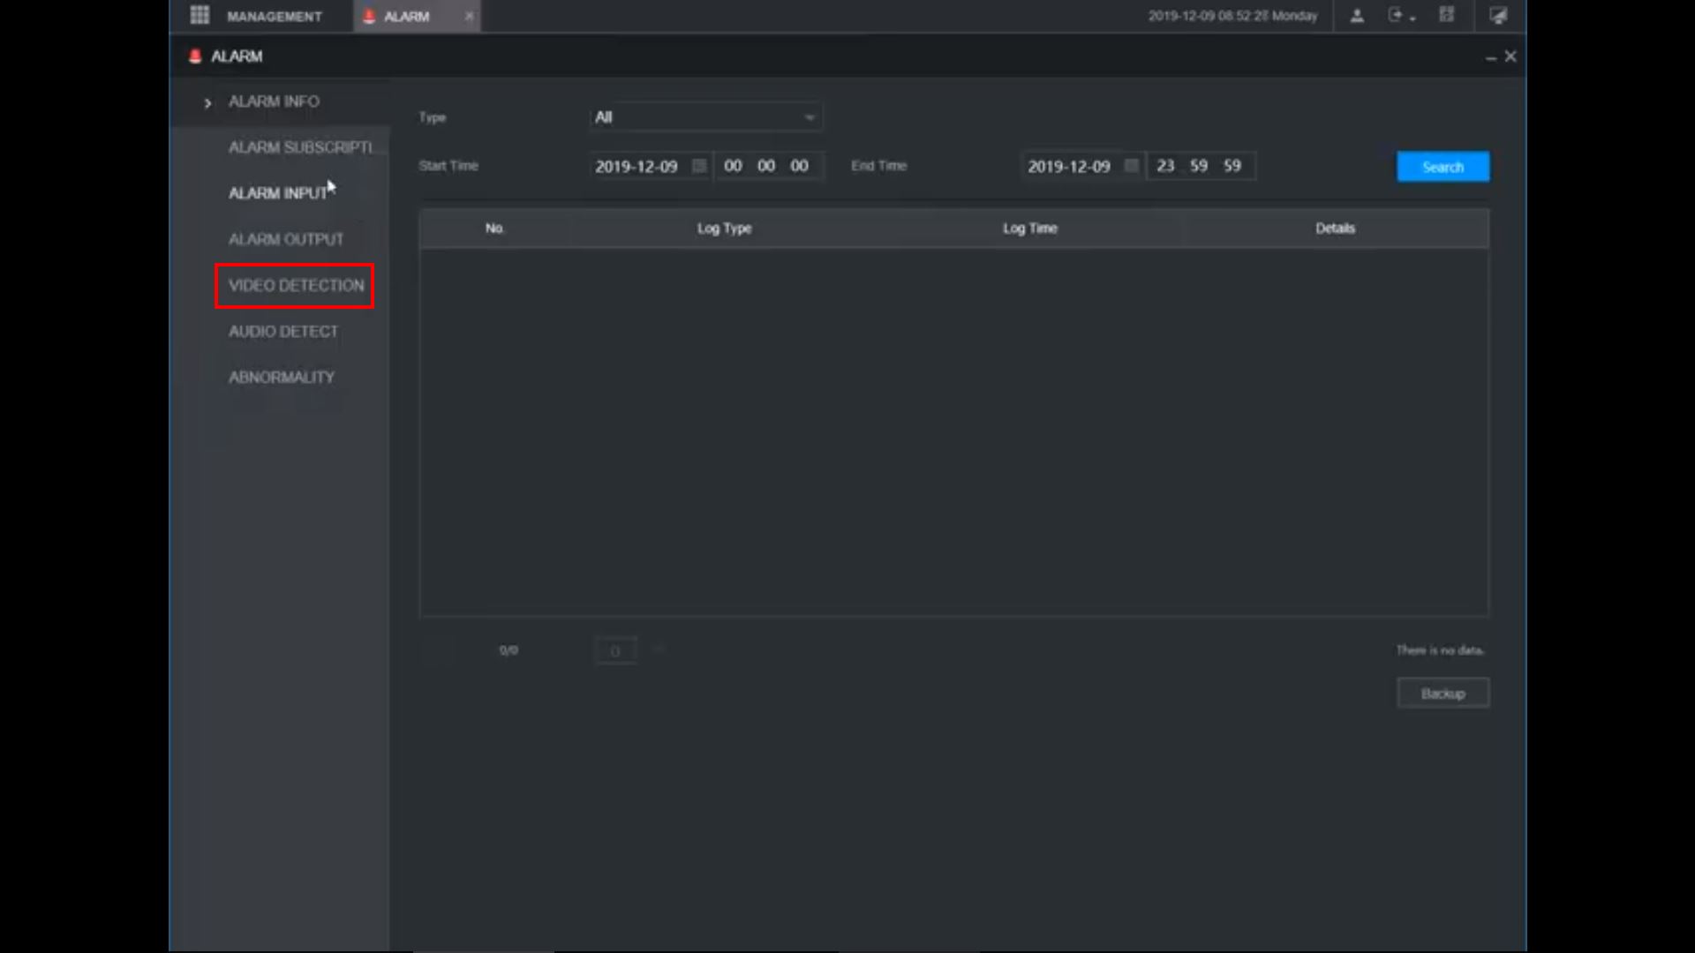Open the Start Time calendar picker icon
The height and width of the screenshot is (953, 1695).
coord(699,166)
